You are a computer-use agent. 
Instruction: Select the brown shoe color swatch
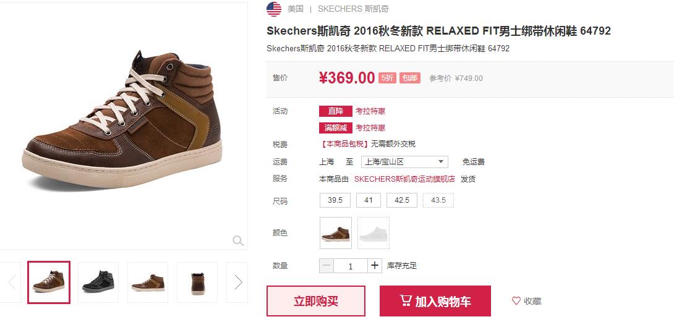336,233
